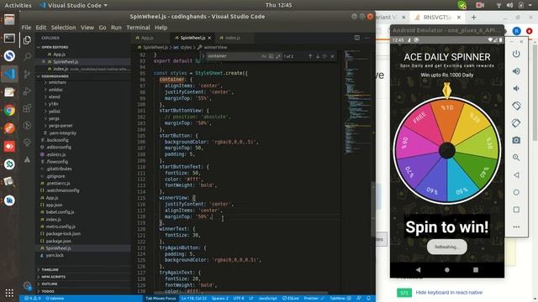Open babel.config.js in file explorer
The height and width of the screenshot is (302, 538).
coord(60,212)
